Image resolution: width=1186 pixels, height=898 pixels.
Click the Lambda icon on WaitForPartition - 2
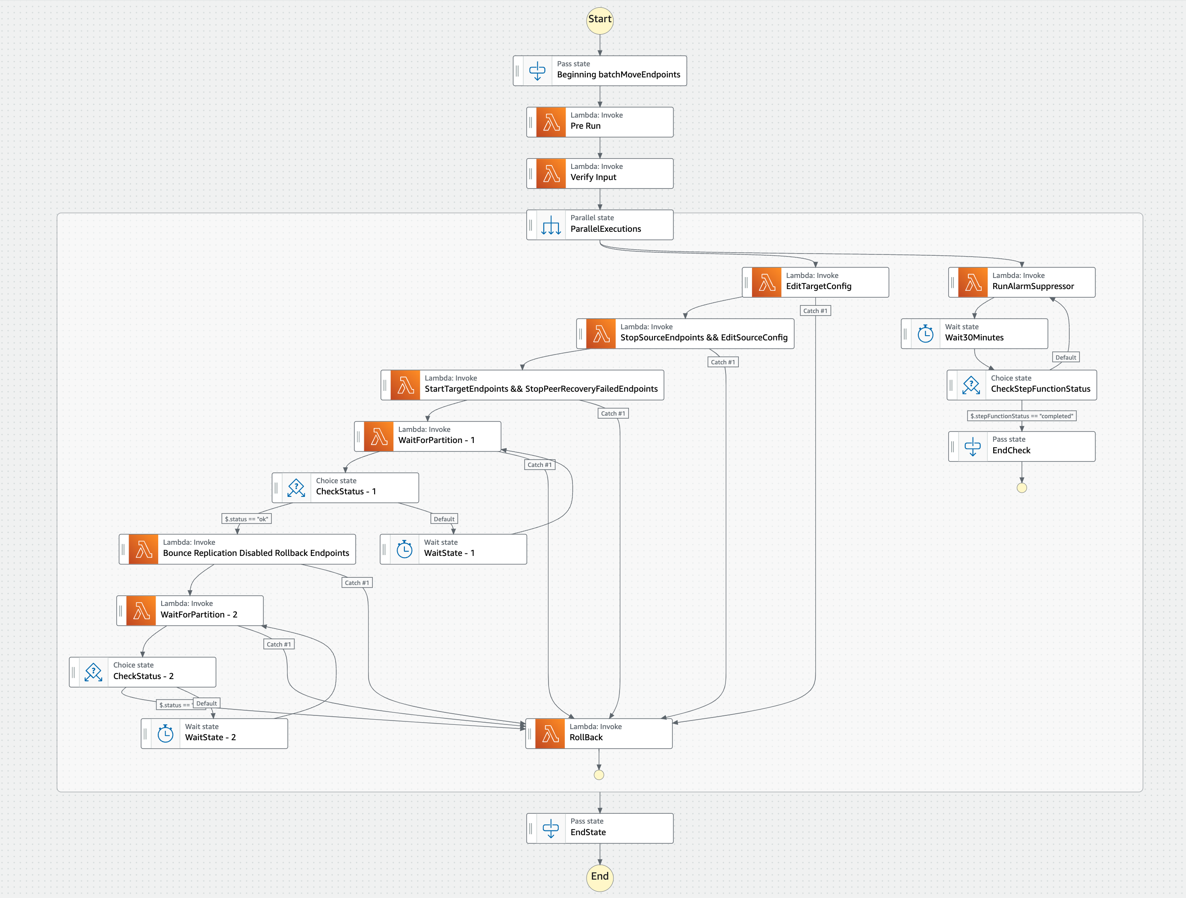click(141, 611)
